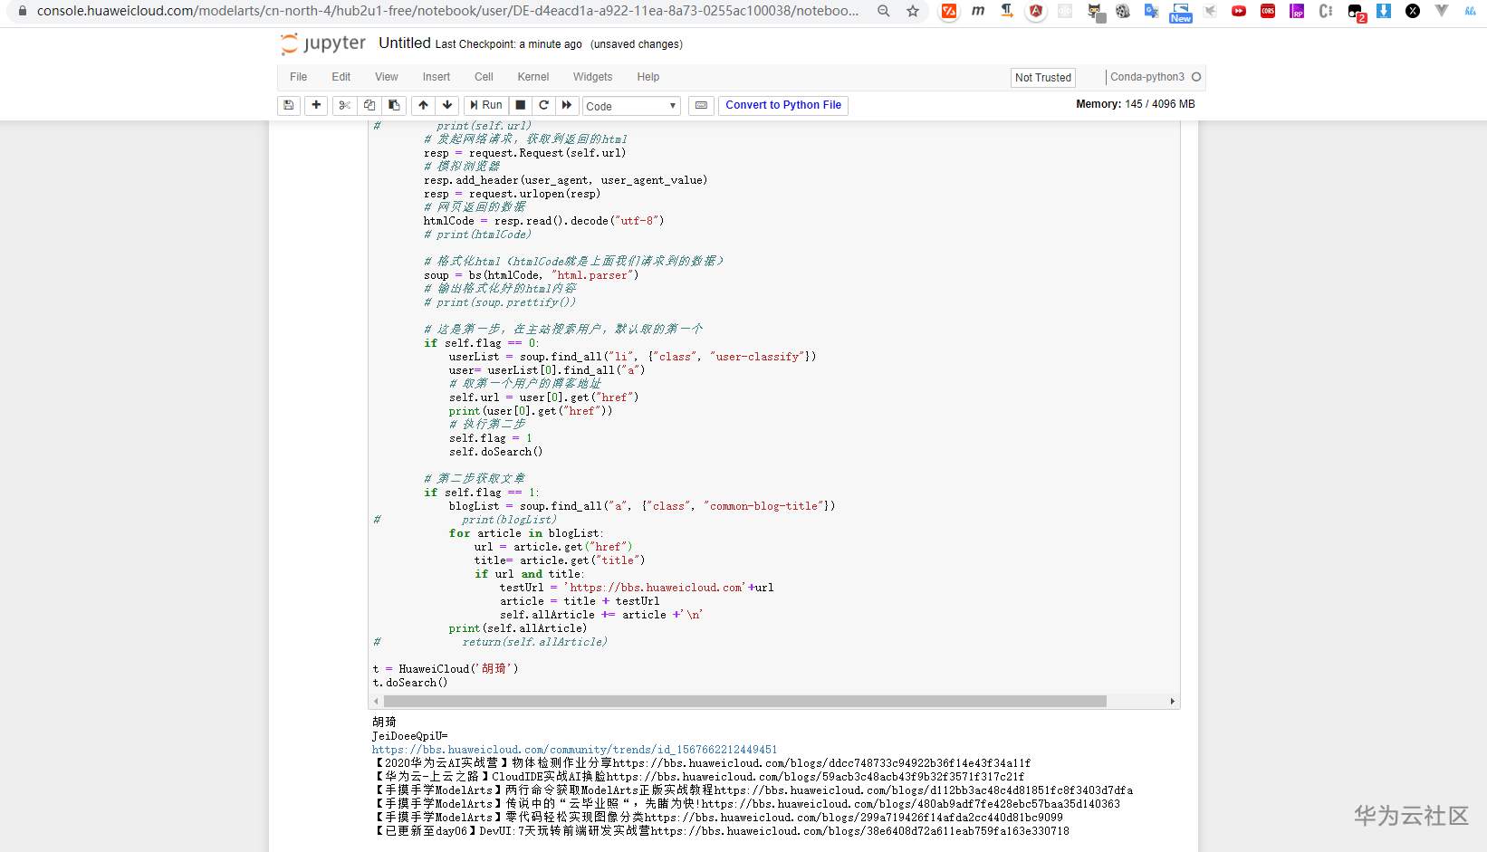Open the Help menu

(648, 77)
